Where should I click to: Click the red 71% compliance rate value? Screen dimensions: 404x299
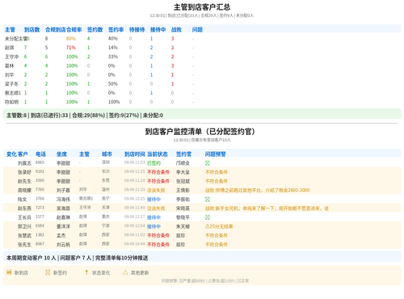71,48
